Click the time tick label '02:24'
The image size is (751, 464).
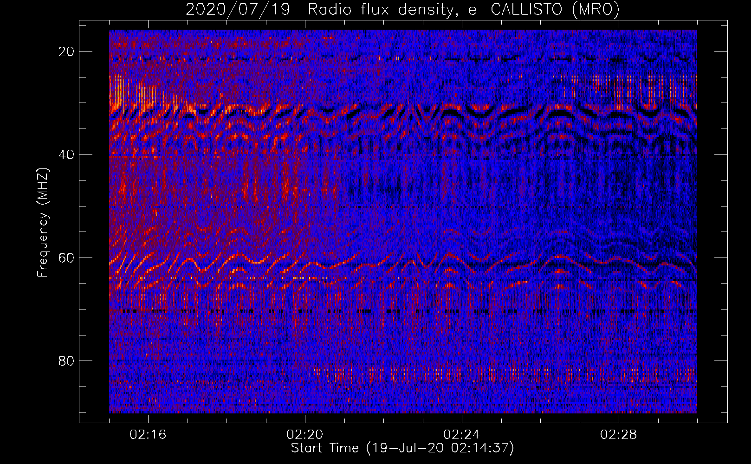pos(461,435)
